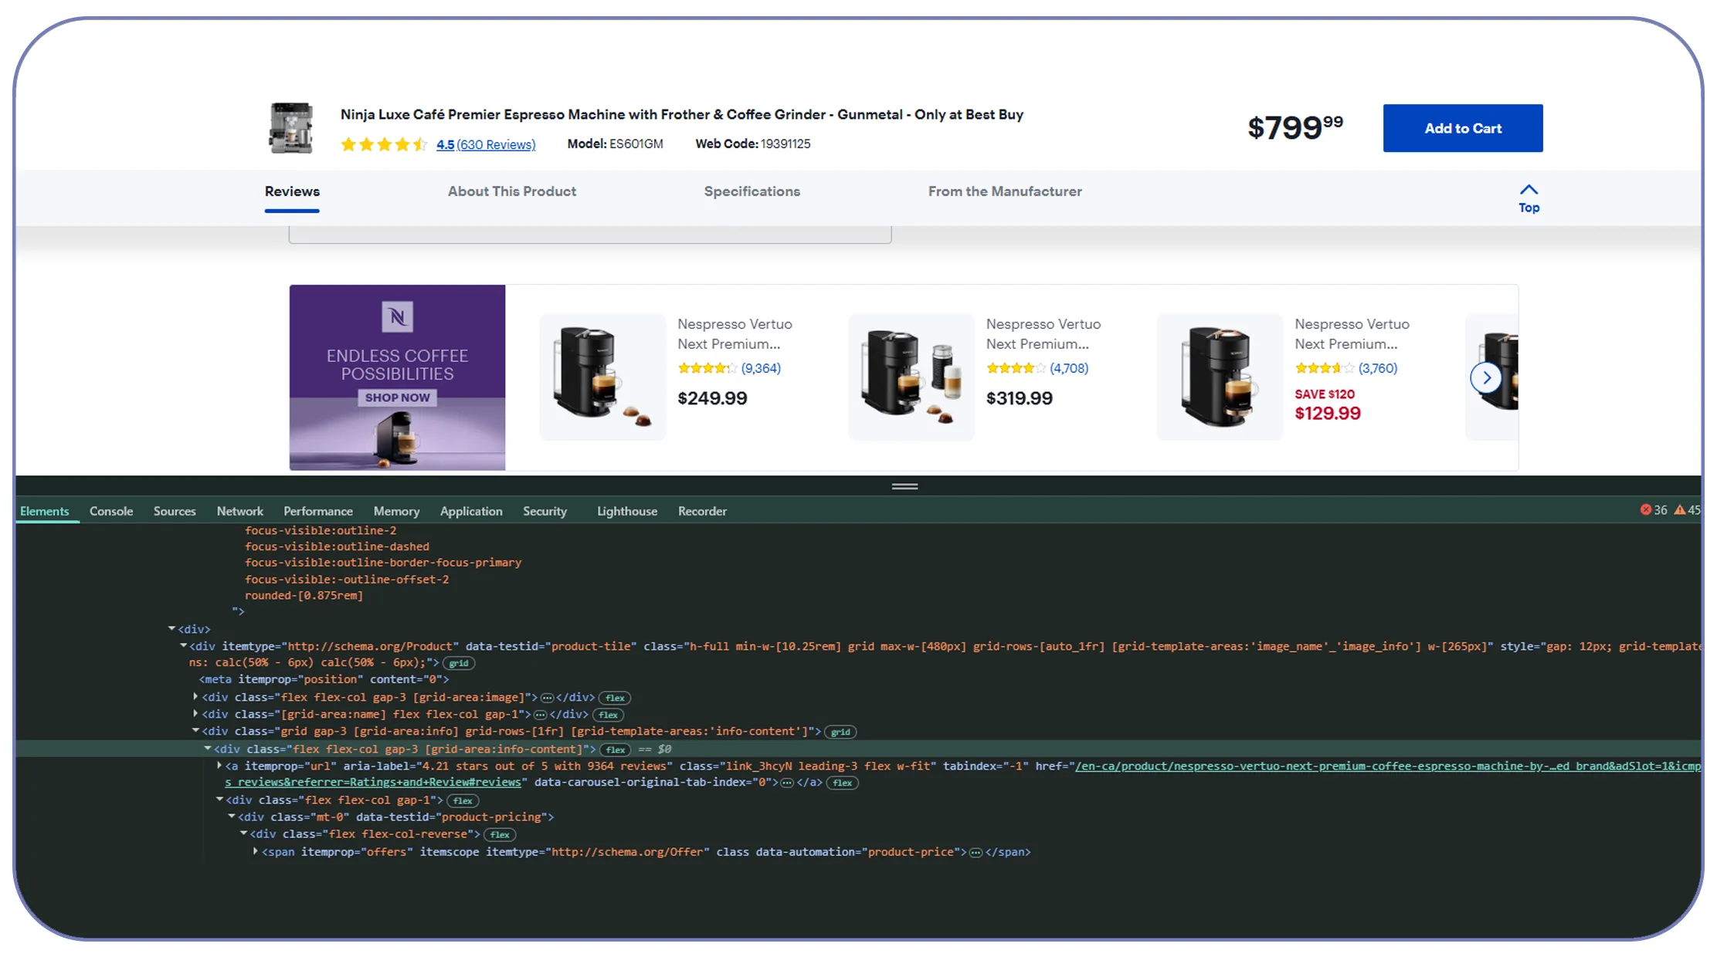Click ellipsis inside the anchor element
This screenshot has height=957, width=1717.
[x=787, y=783]
